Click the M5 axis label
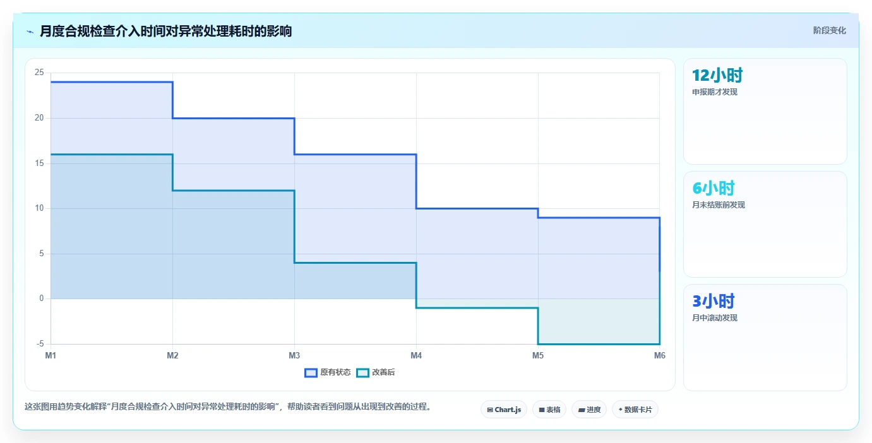The image size is (872, 443). point(538,356)
